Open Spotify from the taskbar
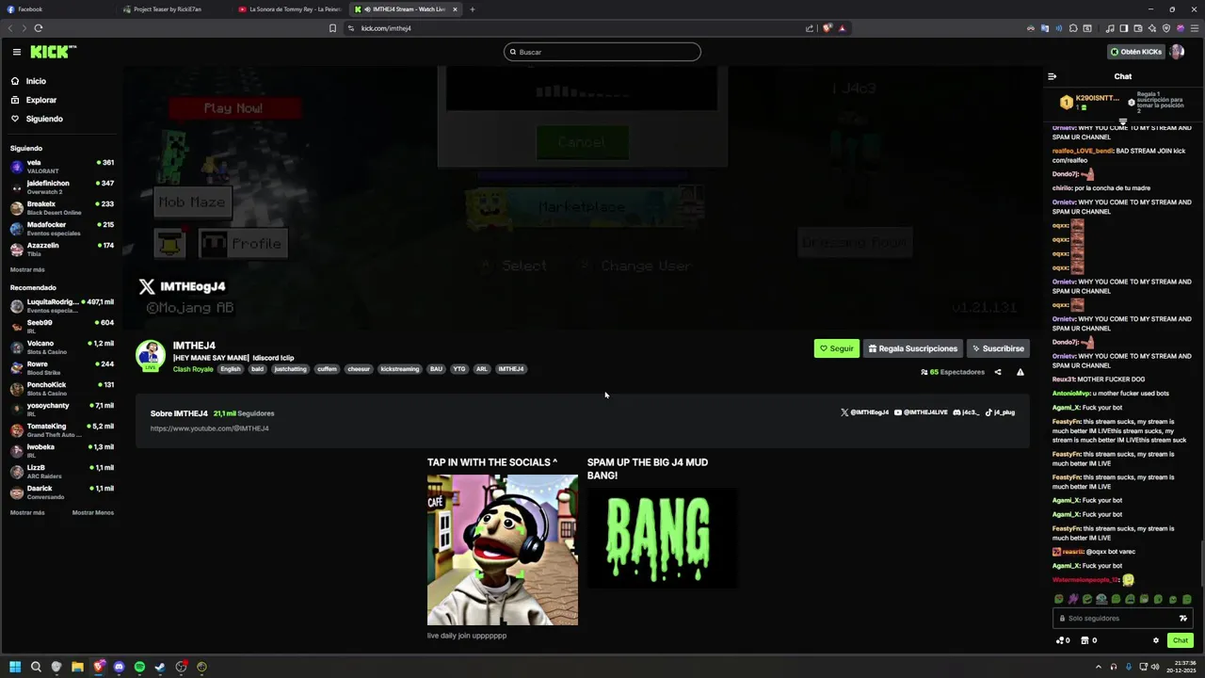Viewport: 1205px width, 678px height. [x=139, y=667]
